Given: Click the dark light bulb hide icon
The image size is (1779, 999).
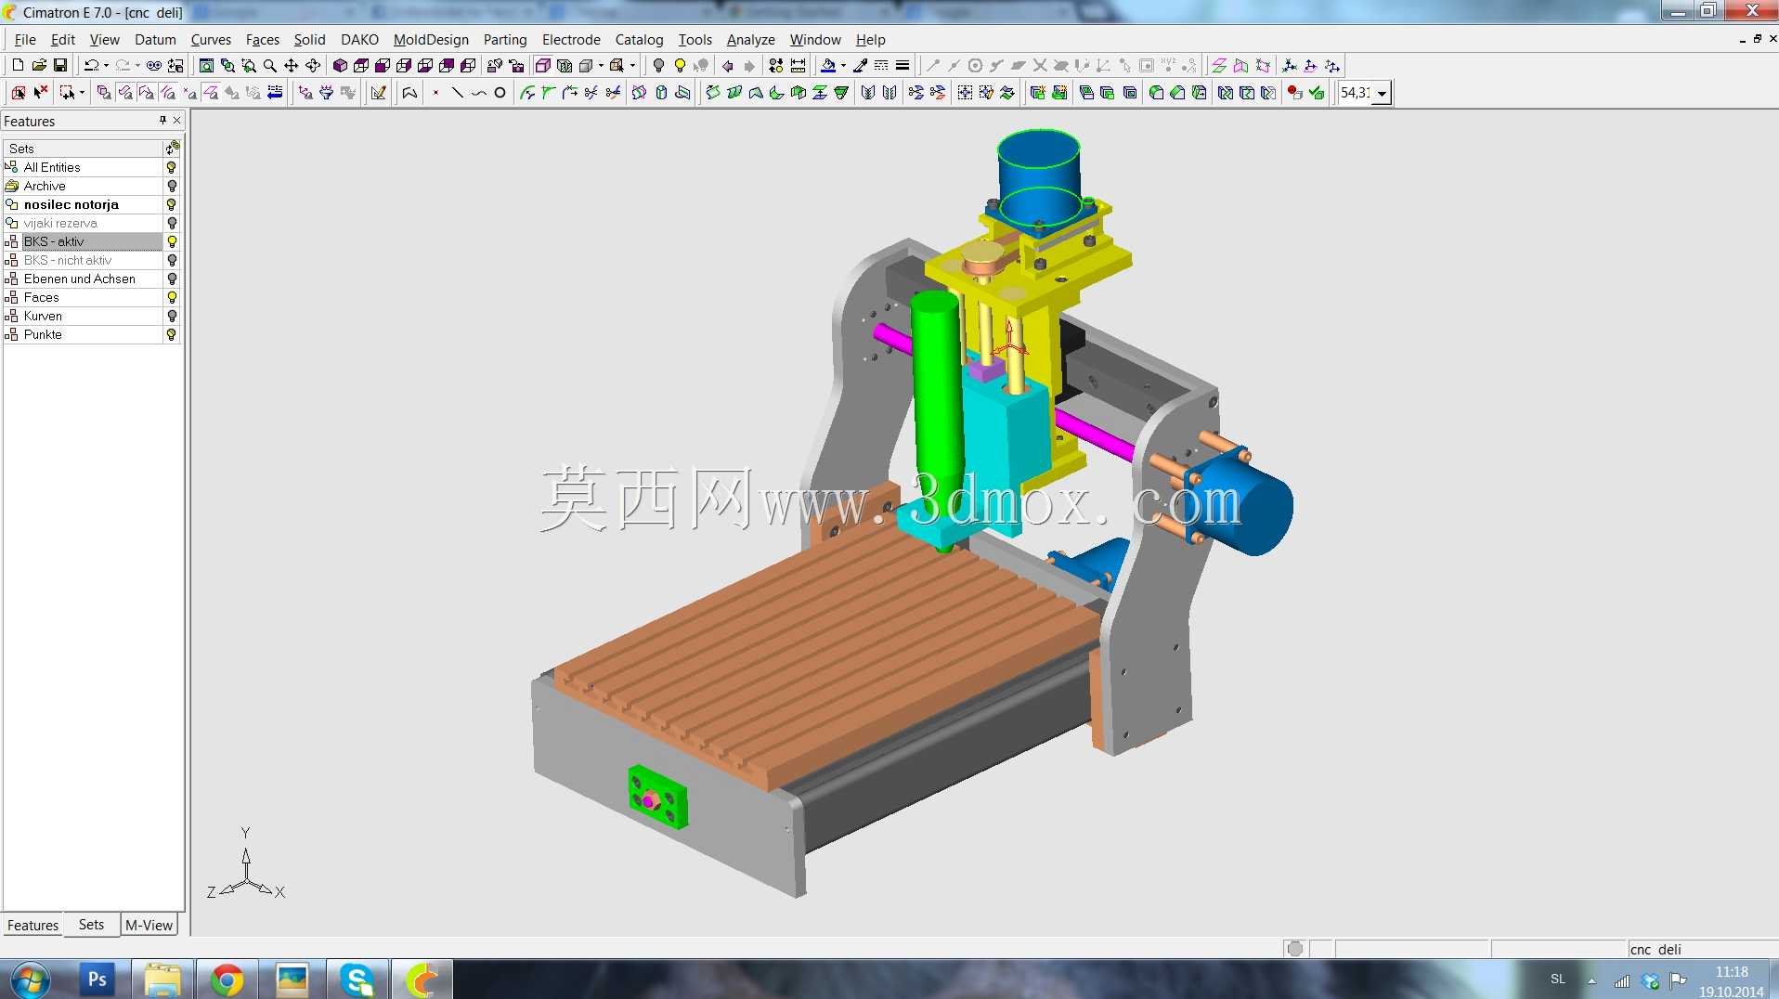Looking at the screenshot, I should coord(658,65).
